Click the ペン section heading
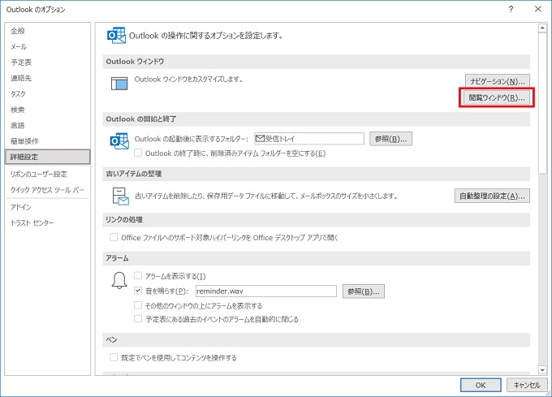 pyautogui.click(x=111, y=339)
